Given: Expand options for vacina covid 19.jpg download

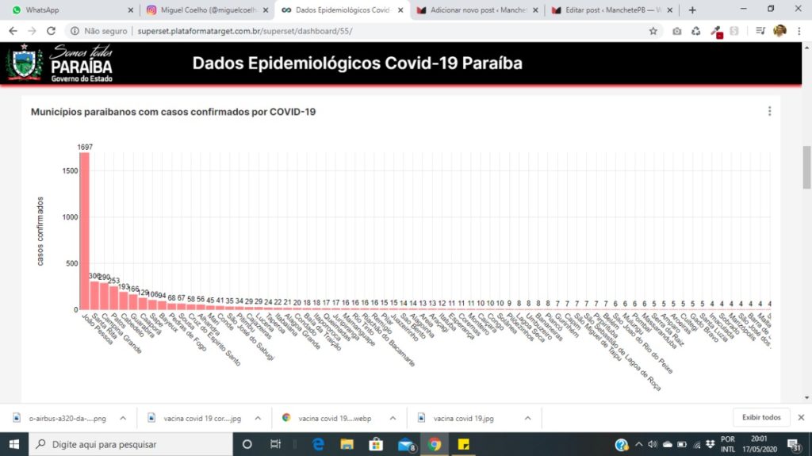Looking at the screenshot, I should 527,418.
